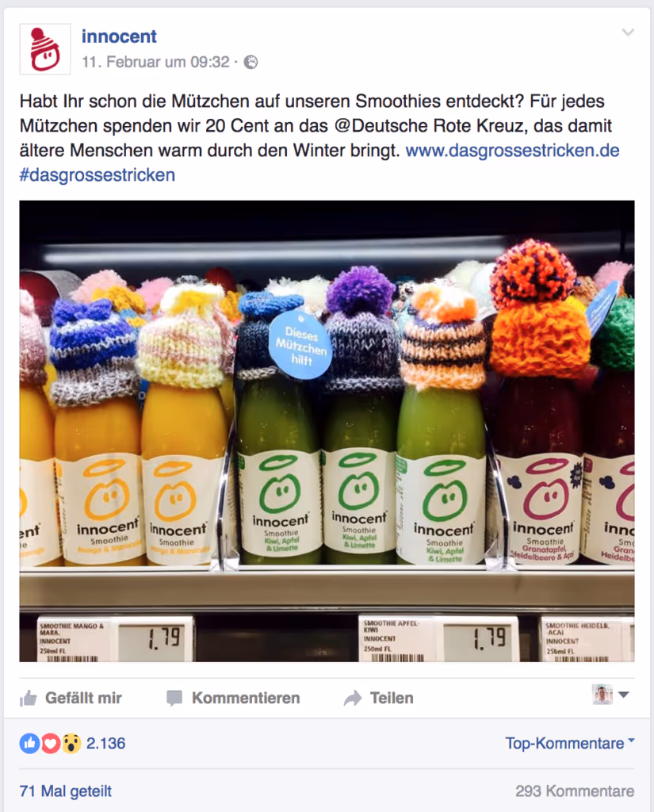Open the profile avatar selector dropdown
The height and width of the screenshot is (812, 654).
point(611,695)
